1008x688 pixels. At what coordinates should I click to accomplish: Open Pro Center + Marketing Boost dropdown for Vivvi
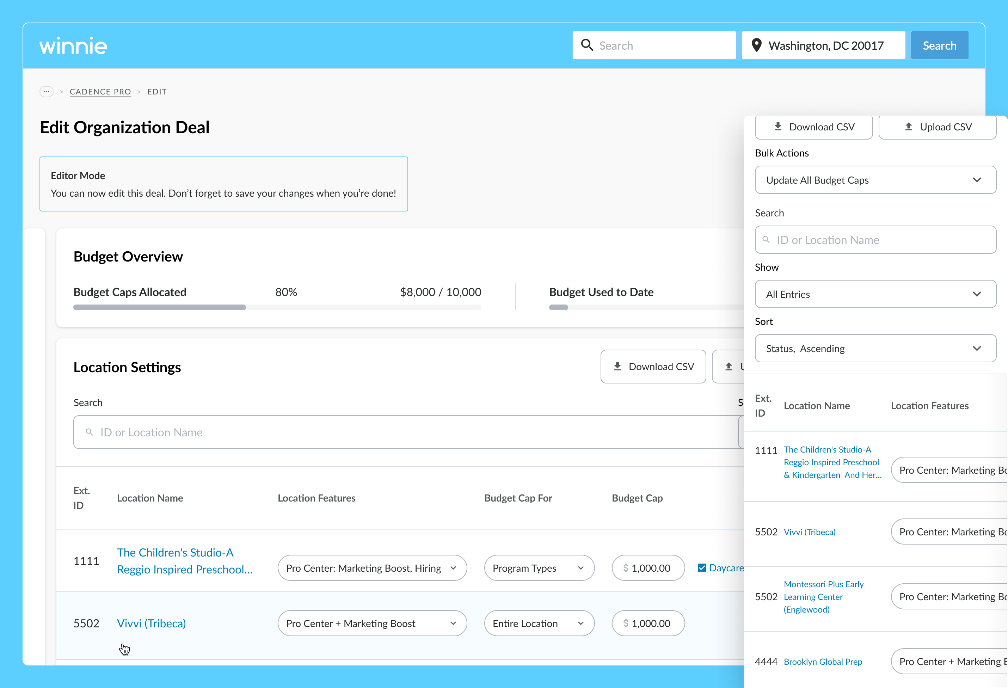pyautogui.click(x=372, y=623)
